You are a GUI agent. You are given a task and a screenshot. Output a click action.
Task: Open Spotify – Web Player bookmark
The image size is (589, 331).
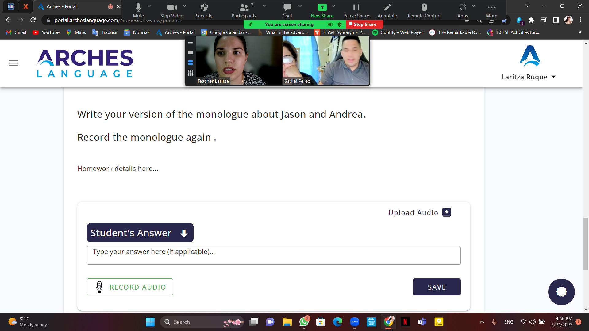[398, 32]
